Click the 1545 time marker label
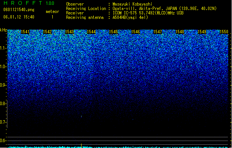The image size is (232, 148). pyautogui.click(x=113, y=32)
